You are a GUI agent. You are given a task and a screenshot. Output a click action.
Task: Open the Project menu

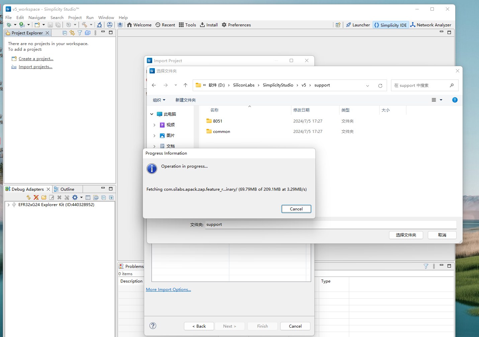click(x=75, y=17)
